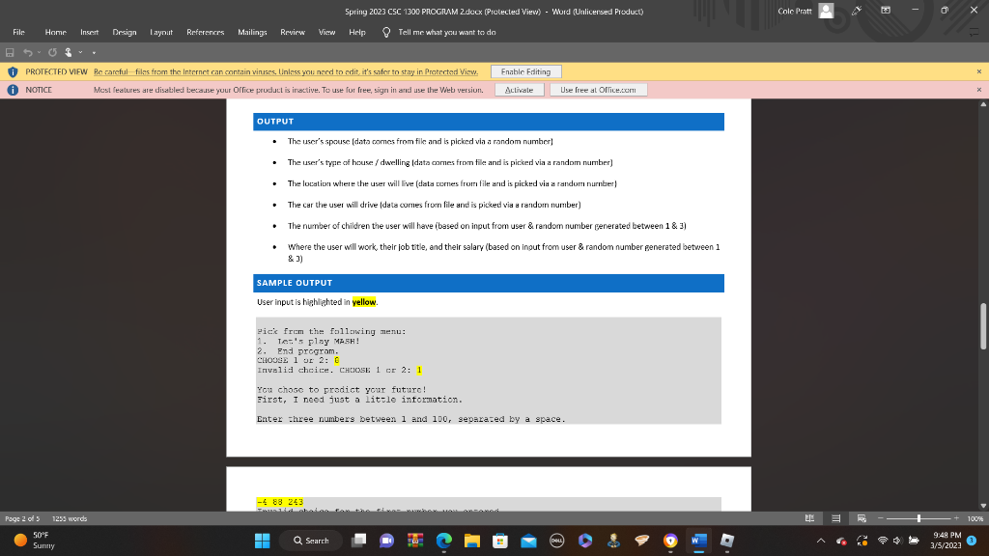
Task: Open the References tab
Action: [x=205, y=32]
